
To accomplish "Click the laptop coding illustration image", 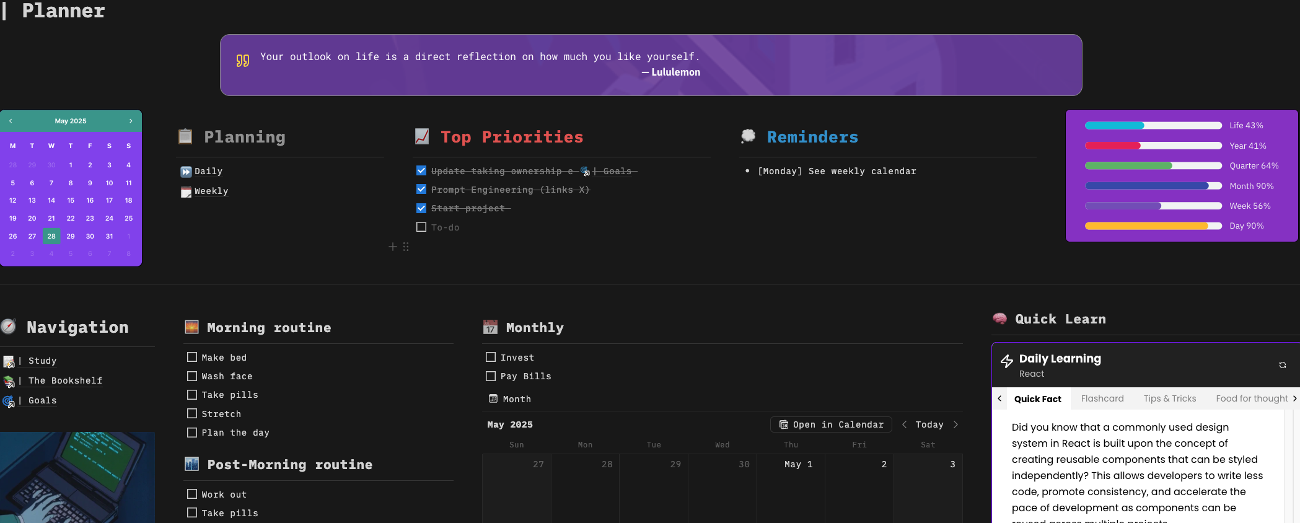I will 77,477.
